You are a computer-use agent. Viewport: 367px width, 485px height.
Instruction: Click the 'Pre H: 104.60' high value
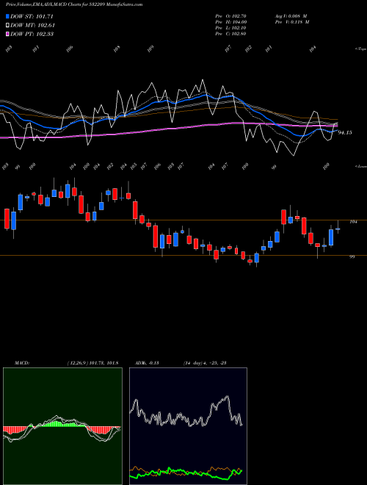click(230, 22)
